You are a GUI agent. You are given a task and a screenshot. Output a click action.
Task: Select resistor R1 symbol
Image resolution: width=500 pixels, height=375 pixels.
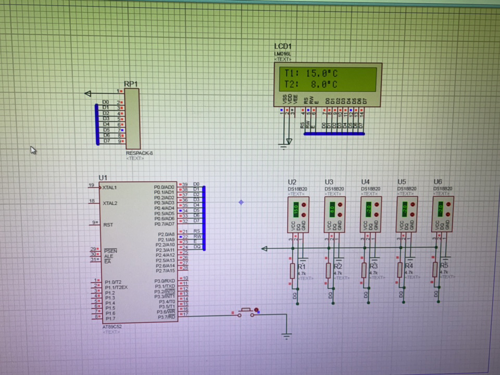(292, 271)
